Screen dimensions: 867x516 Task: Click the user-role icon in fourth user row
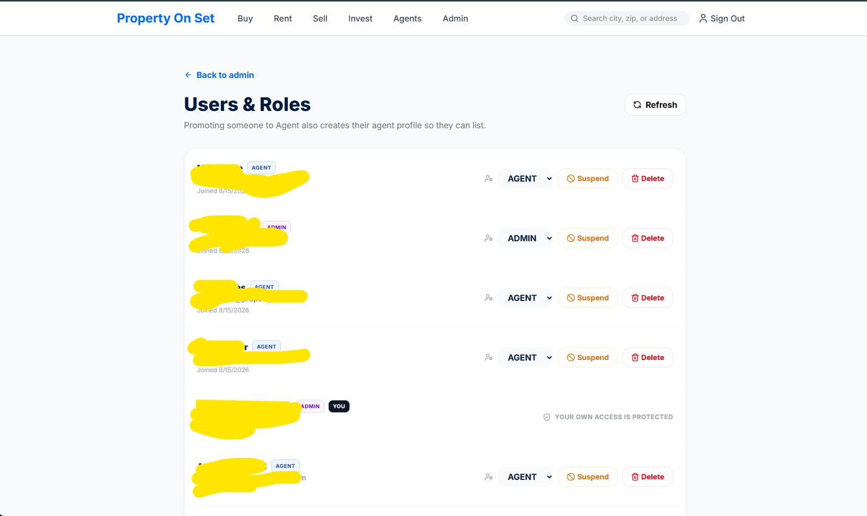click(488, 357)
